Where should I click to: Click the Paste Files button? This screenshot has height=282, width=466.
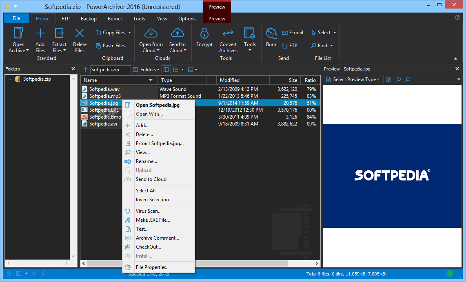coord(110,45)
